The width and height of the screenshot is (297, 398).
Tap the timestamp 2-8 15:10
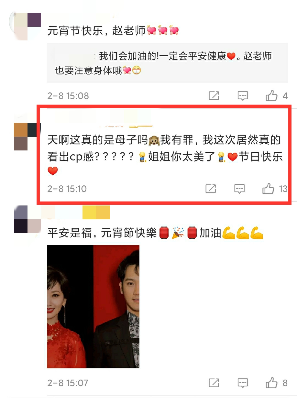pos(67,189)
